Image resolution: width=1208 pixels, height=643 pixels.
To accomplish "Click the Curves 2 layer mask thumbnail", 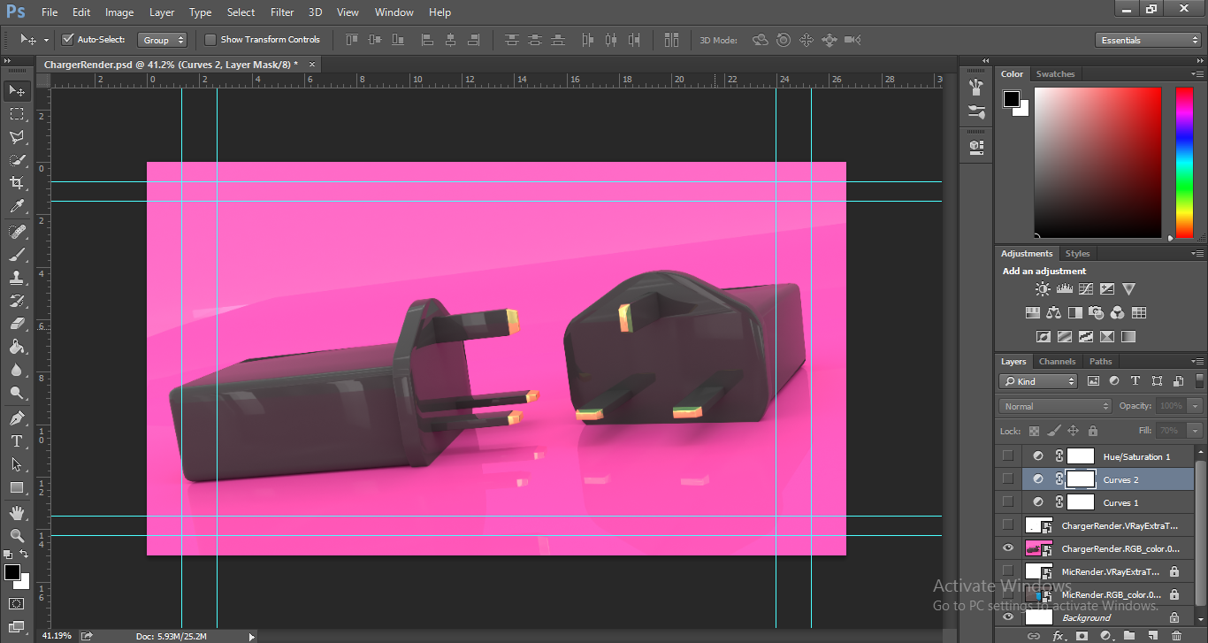I will [x=1081, y=479].
